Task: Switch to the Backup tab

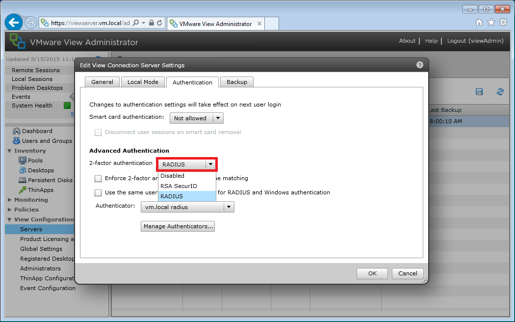Action: 237,82
